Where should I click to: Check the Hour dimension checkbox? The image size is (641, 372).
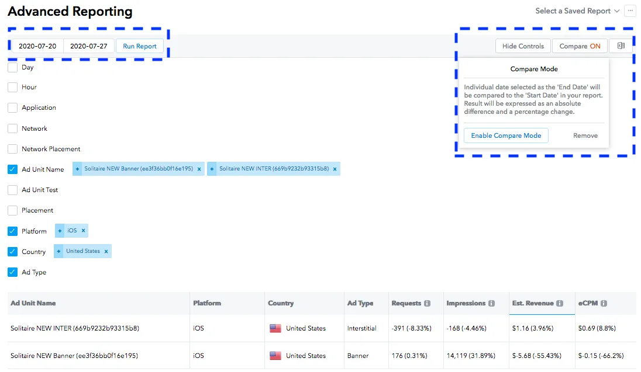12,87
